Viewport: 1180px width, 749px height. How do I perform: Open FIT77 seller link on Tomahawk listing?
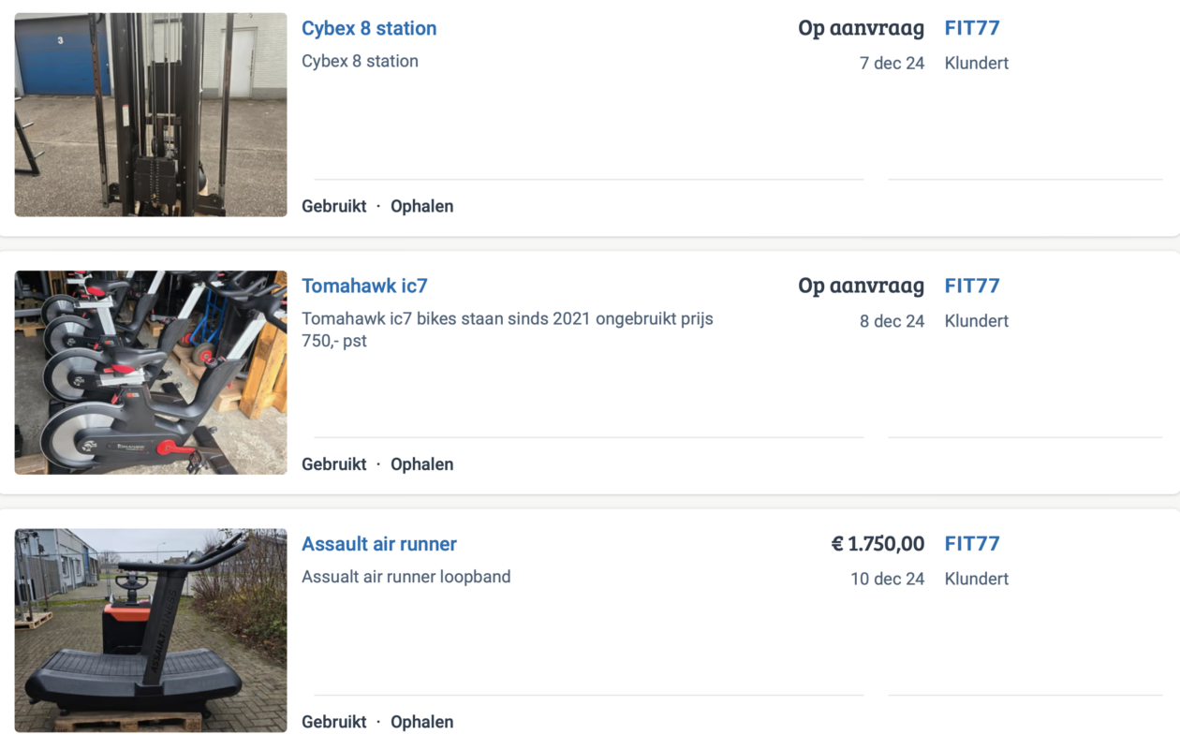(x=972, y=286)
